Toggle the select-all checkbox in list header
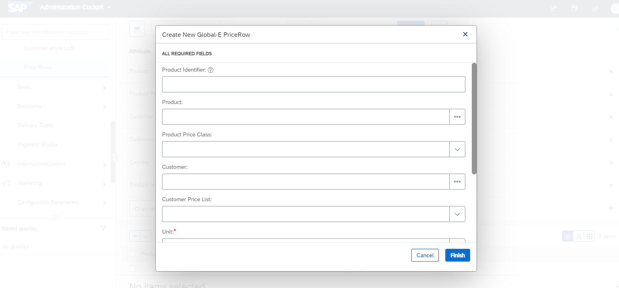619x288 pixels. point(132,254)
